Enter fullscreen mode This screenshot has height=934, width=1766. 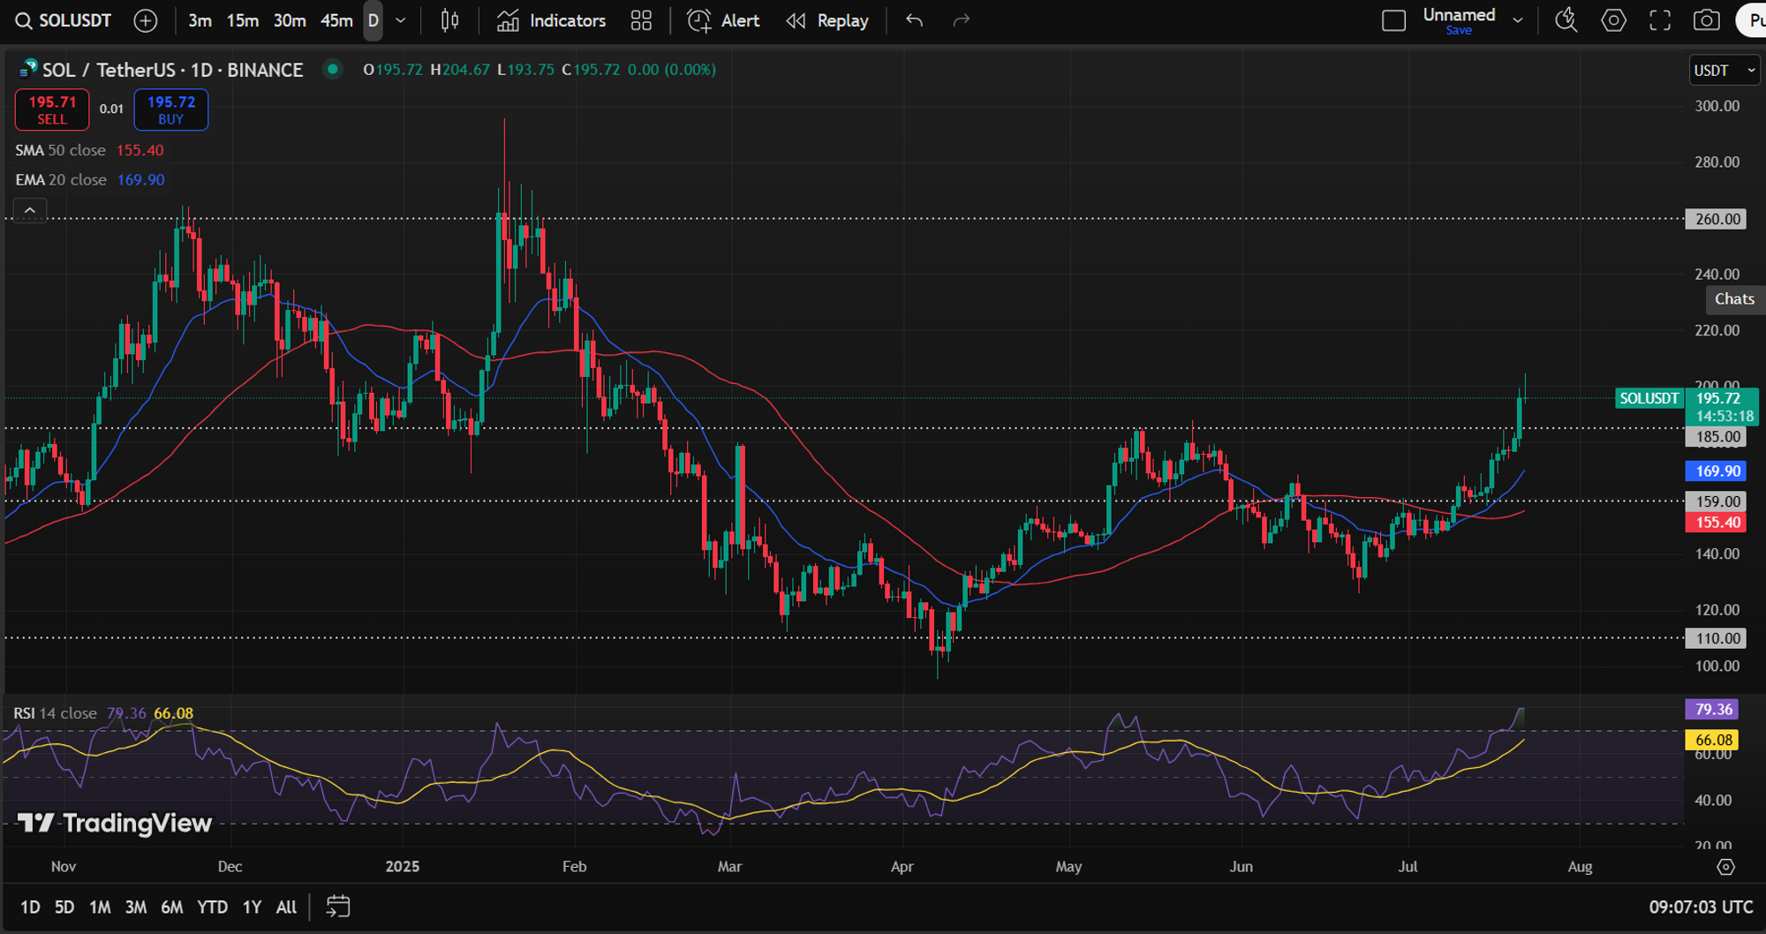[1660, 20]
